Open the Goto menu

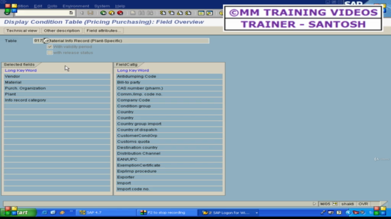click(x=52, y=6)
